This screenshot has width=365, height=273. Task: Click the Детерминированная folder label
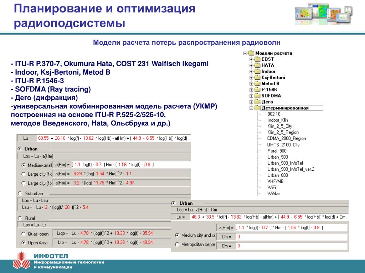point(285,108)
